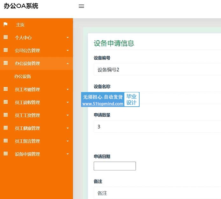Click the grid icon beside 公司公告管理
This screenshot has height=199, width=221.
[5, 50]
